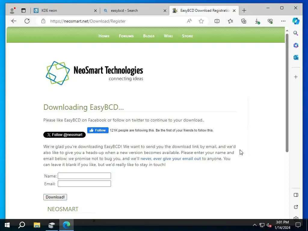Click the muted volume tray icon
This screenshot has height=231, width=308.
pos(269,225)
